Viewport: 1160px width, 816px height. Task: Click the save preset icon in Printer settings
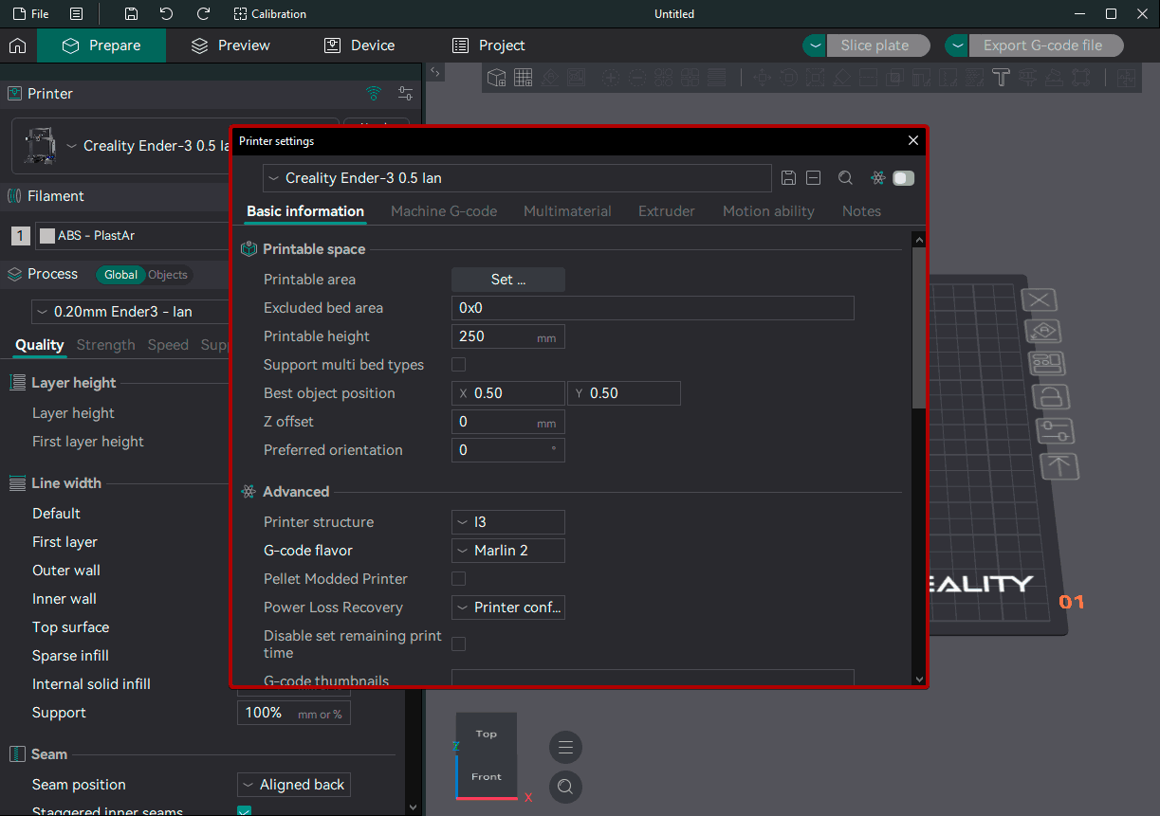(x=788, y=178)
